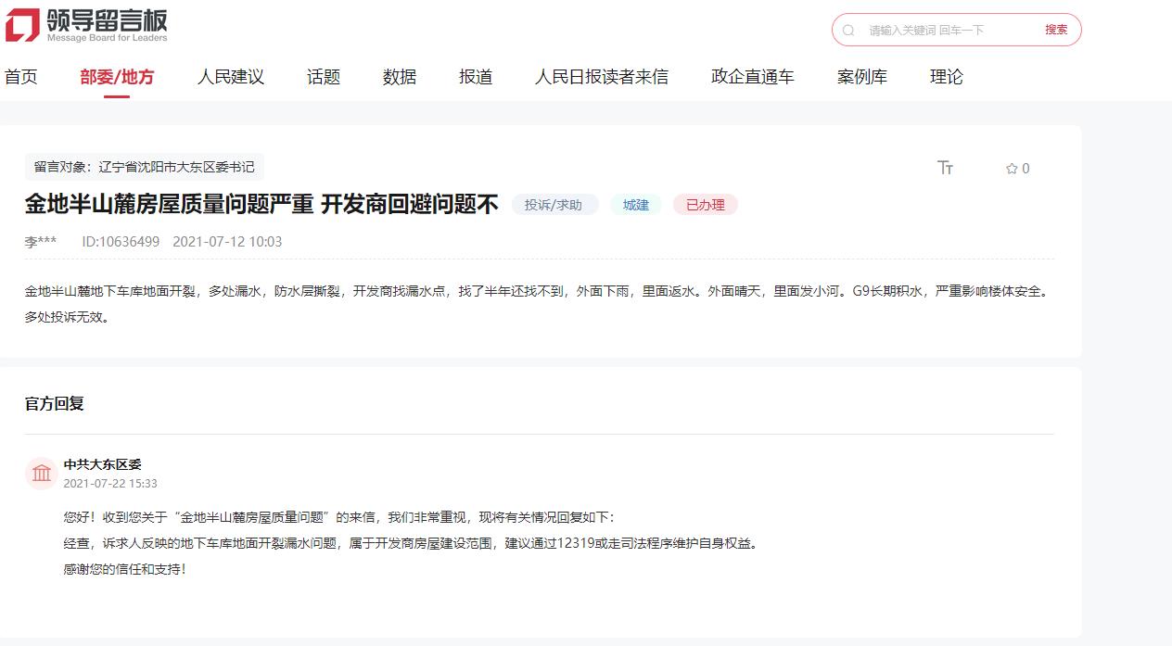Image resolution: width=1172 pixels, height=646 pixels.
Task: Click the star icon to favorite the message
Action: (1010, 168)
